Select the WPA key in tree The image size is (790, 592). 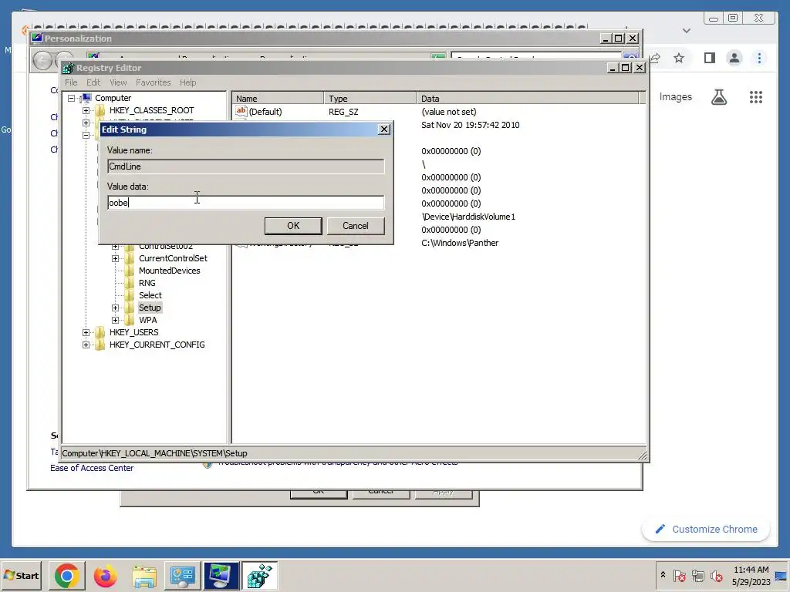click(x=147, y=320)
